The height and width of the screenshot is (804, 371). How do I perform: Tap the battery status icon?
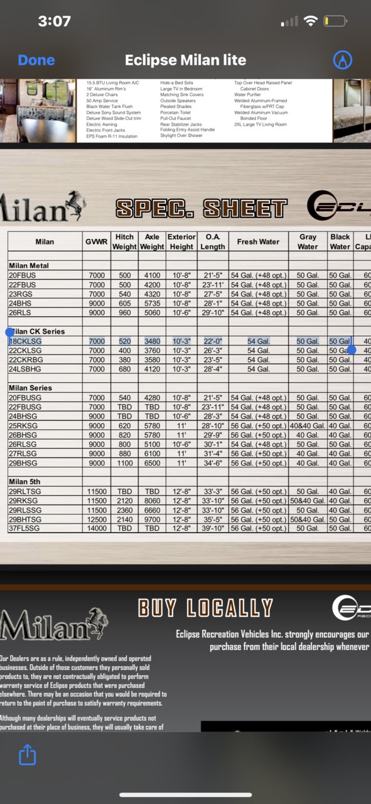tap(334, 21)
